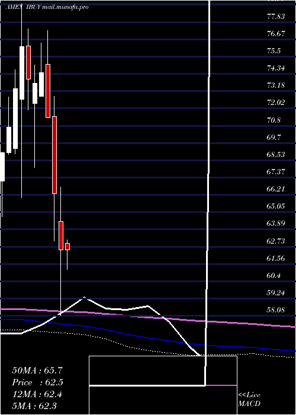Viewport: 296px width, 415px height.
Task: Click the 65.05 price axis label
Action: (x=276, y=206)
